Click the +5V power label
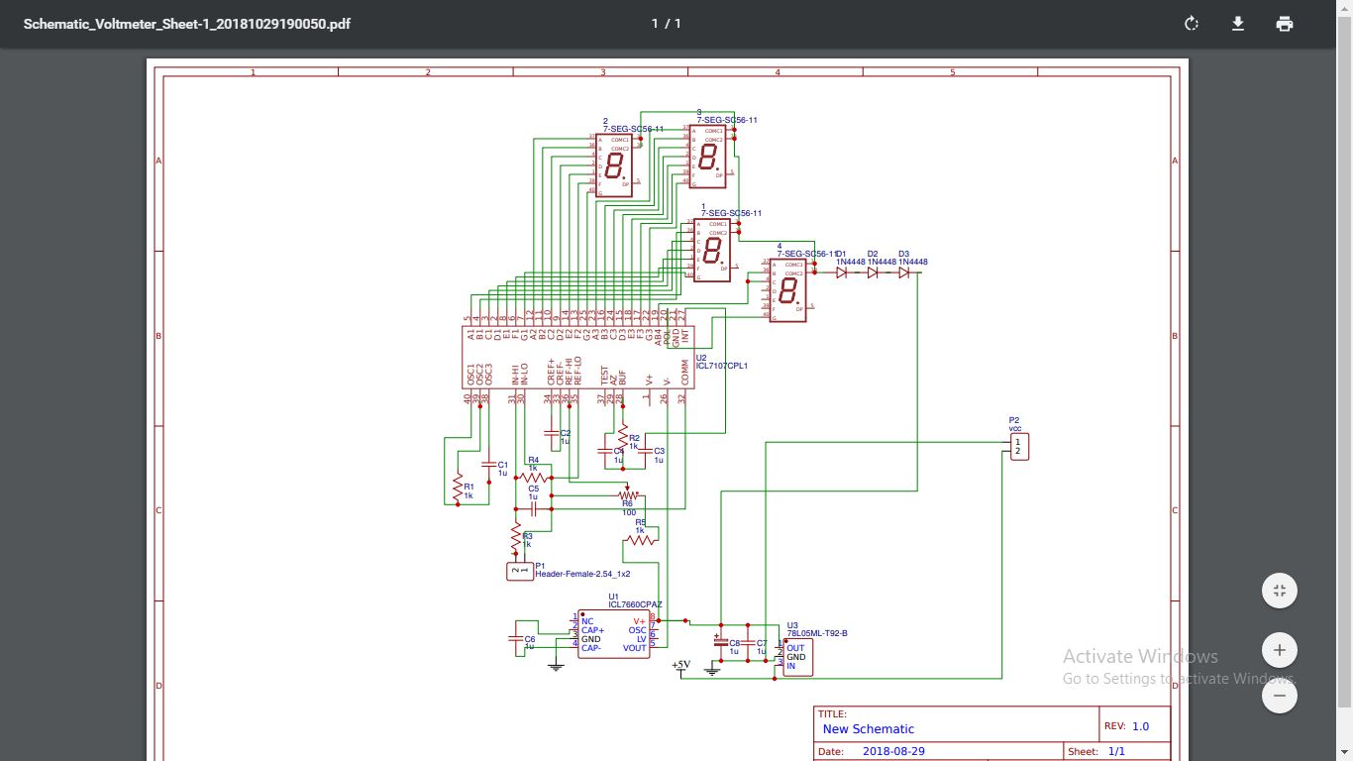Image resolution: width=1353 pixels, height=761 pixels. coord(680,665)
